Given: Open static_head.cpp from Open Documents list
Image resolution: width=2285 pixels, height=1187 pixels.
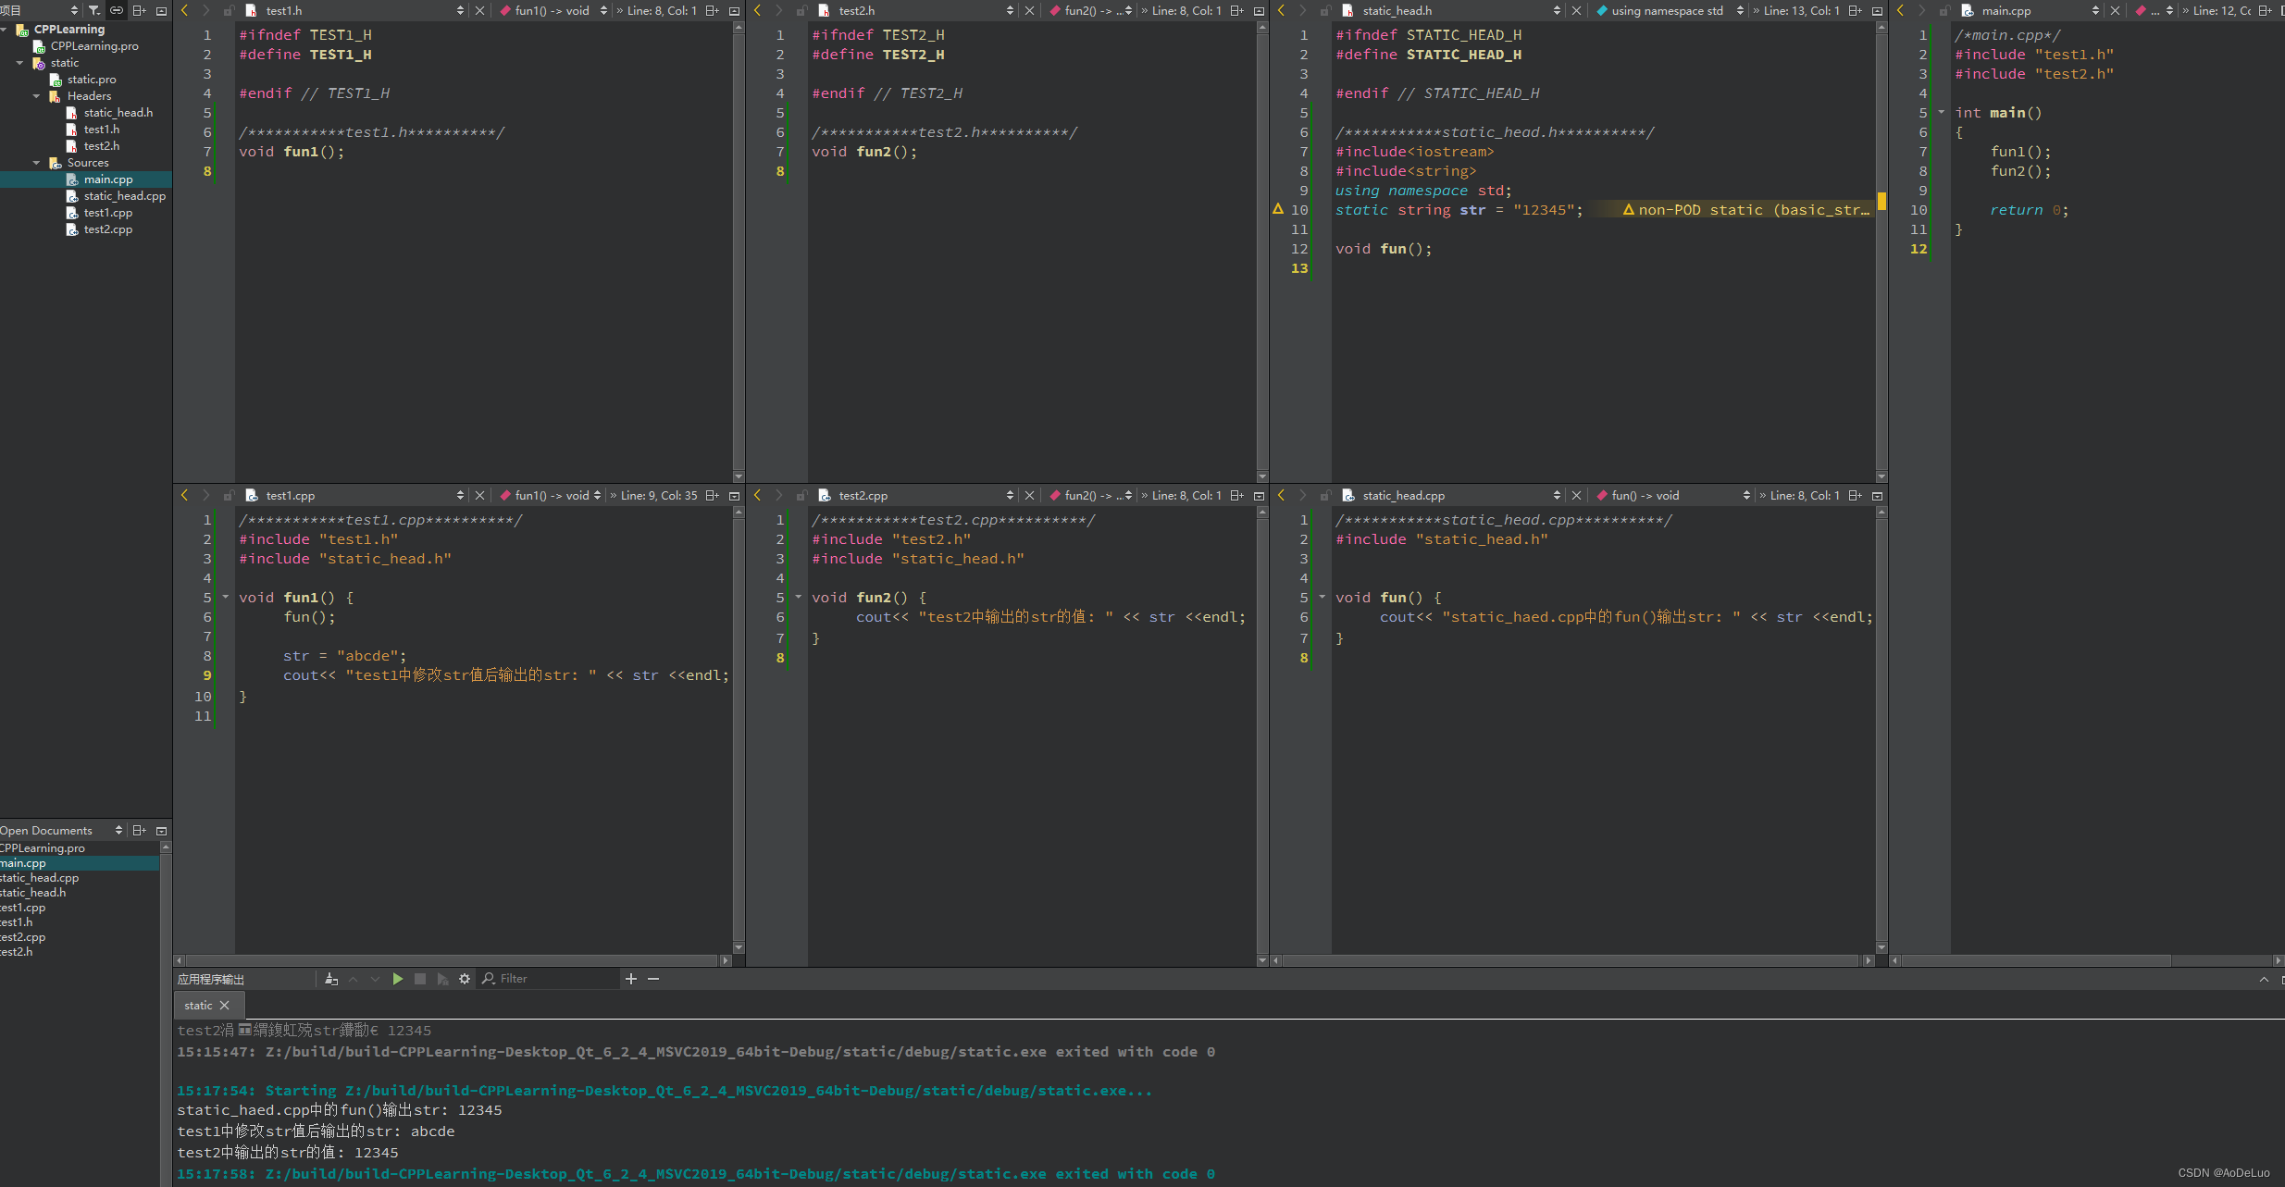Looking at the screenshot, I should [40, 878].
